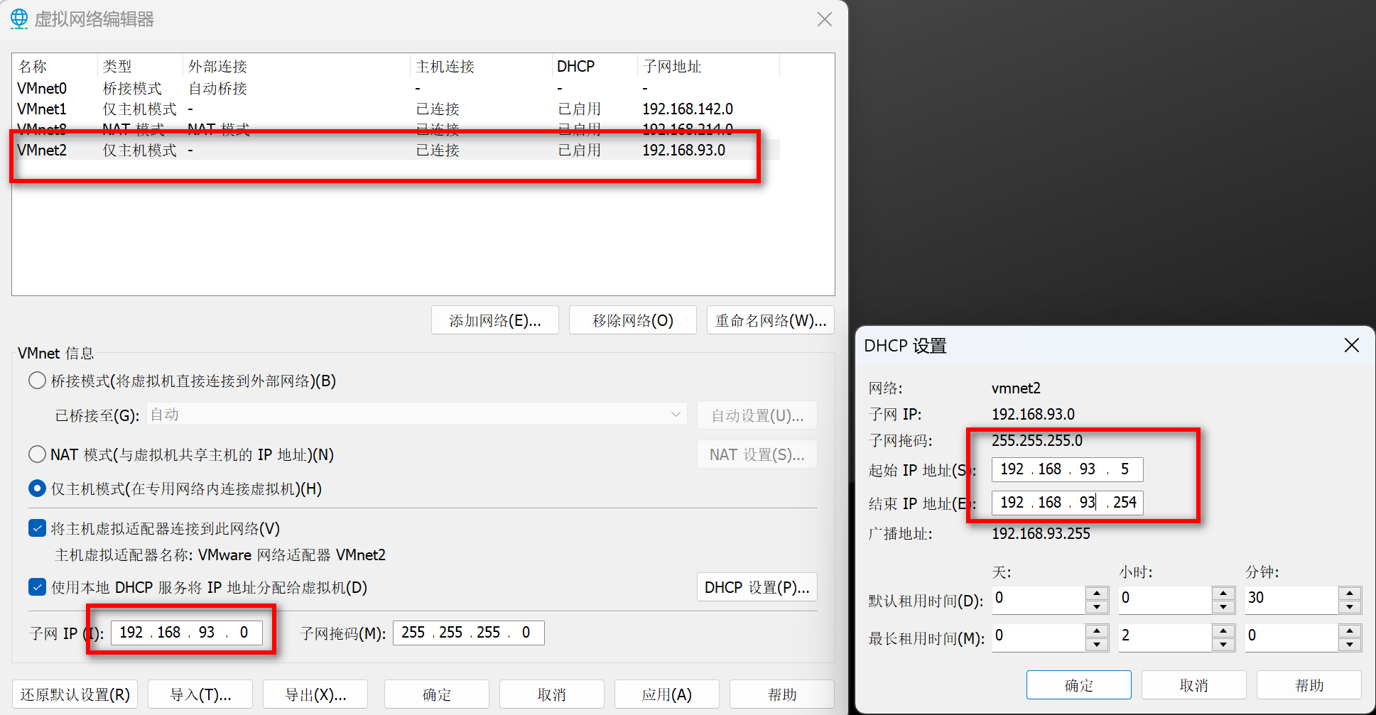Select NAT 模式 radio button
The height and width of the screenshot is (715, 1376).
(37, 454)
